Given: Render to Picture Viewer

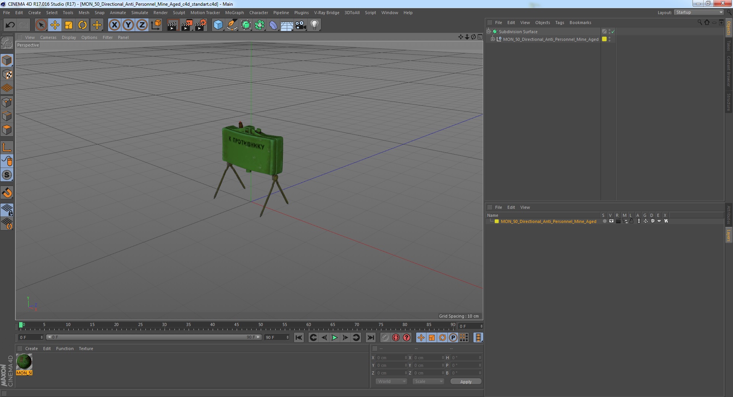Looking at the screenshot, I should (187, 25).
